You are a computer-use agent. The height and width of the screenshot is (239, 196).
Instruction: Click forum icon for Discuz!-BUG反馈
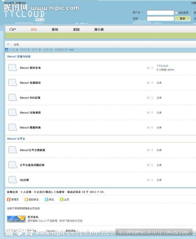[x=13, y=97]
